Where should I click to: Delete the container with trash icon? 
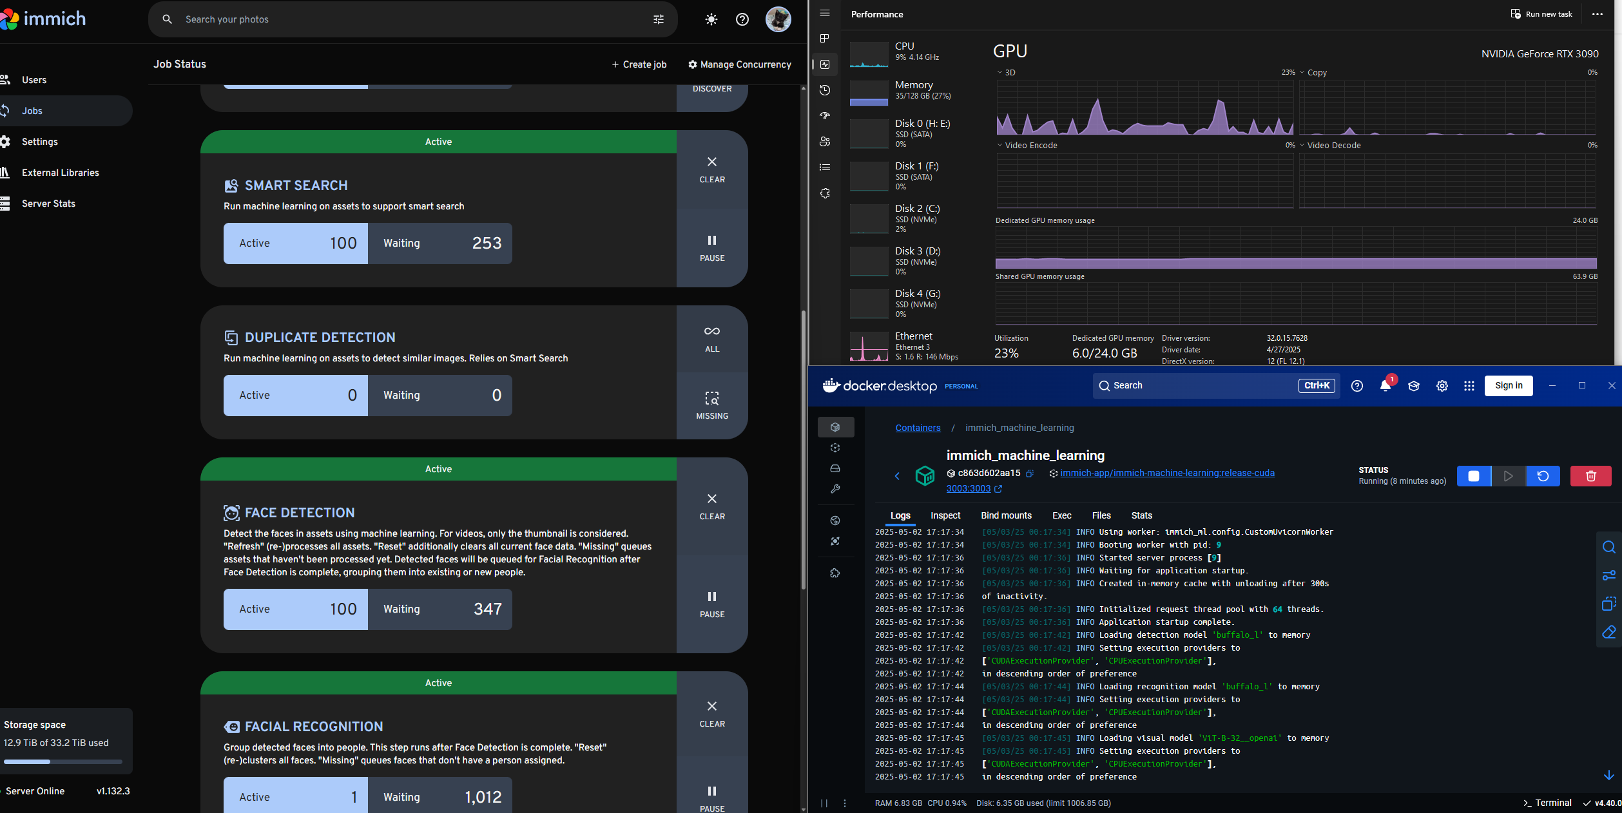tap(1590, 476)
